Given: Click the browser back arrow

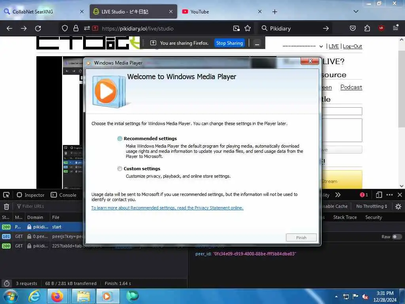Looking at the screenshot, I should tap(9, 28).
